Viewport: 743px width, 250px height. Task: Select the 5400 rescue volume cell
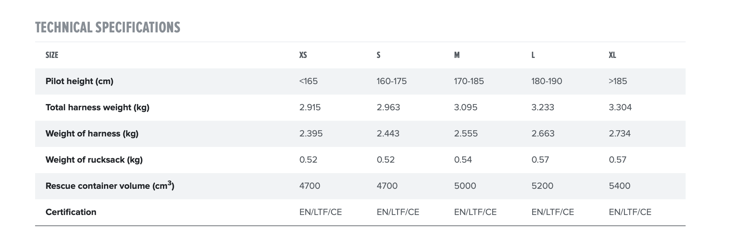(620, 186)
